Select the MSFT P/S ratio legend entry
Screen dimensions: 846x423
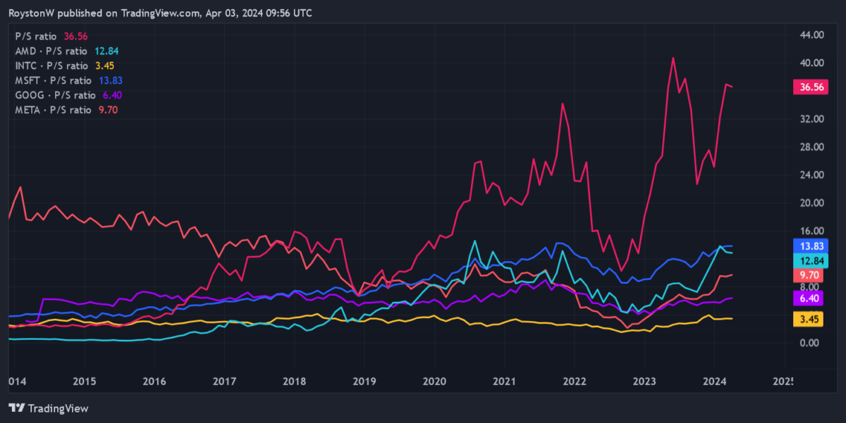tap(53, 80)
